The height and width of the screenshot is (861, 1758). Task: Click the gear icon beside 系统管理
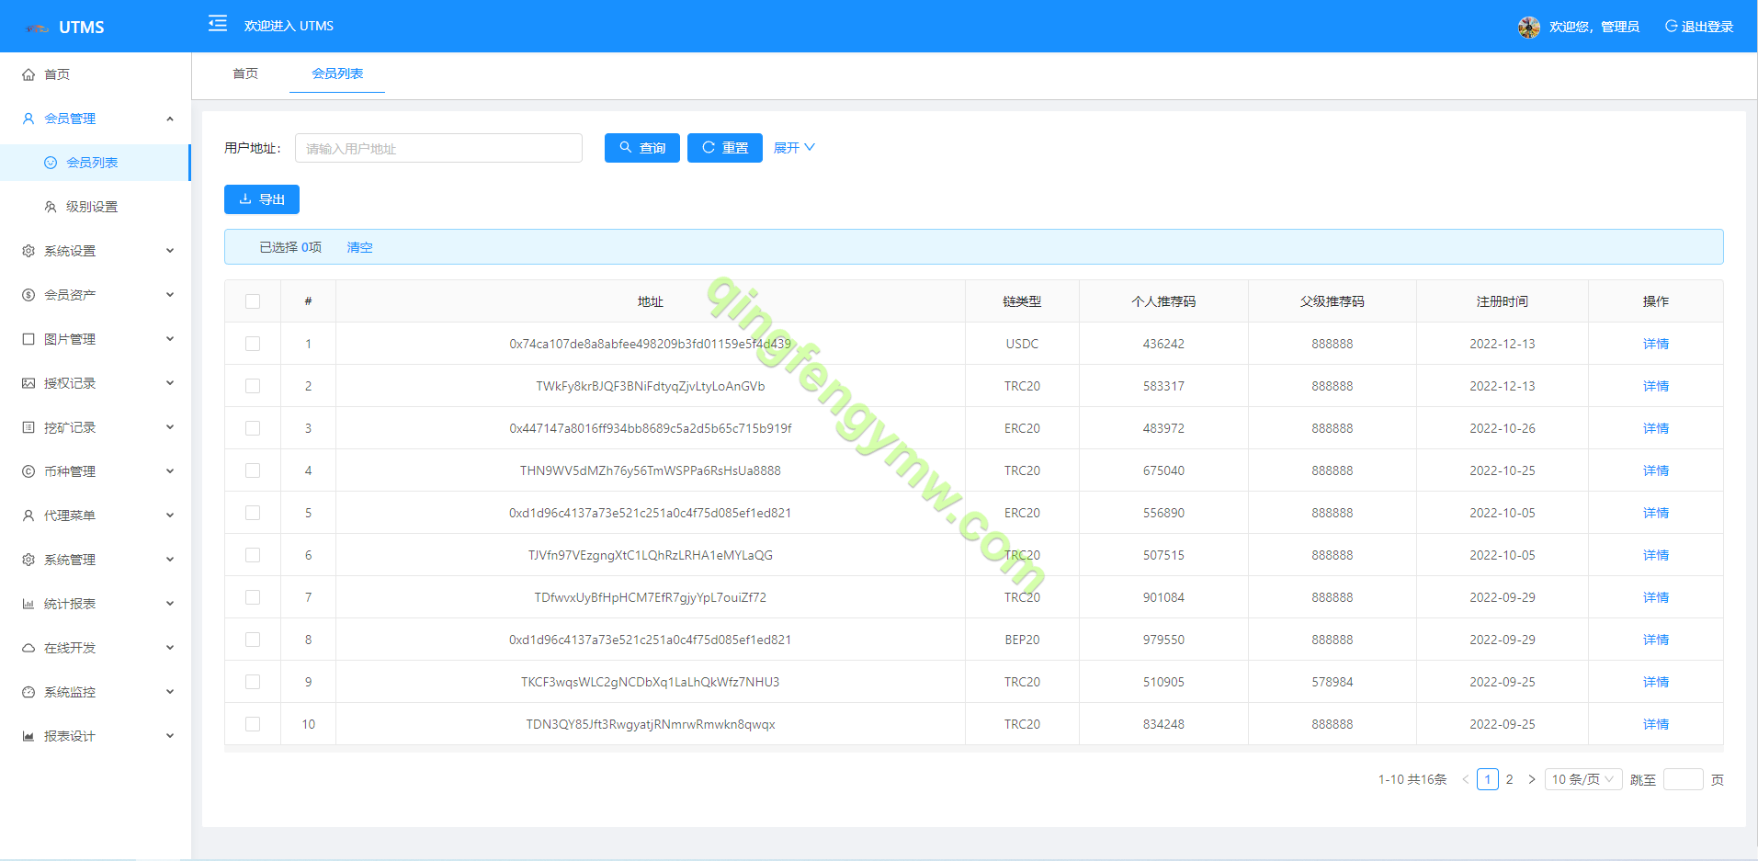point(28,560)
